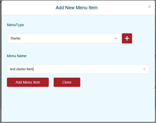The image size is (156, 123).
Task: Focus the Menu Name input field
Action: 87,69
